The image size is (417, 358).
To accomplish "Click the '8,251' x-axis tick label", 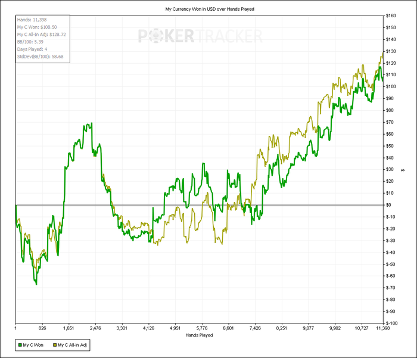I will pos(282,328).
